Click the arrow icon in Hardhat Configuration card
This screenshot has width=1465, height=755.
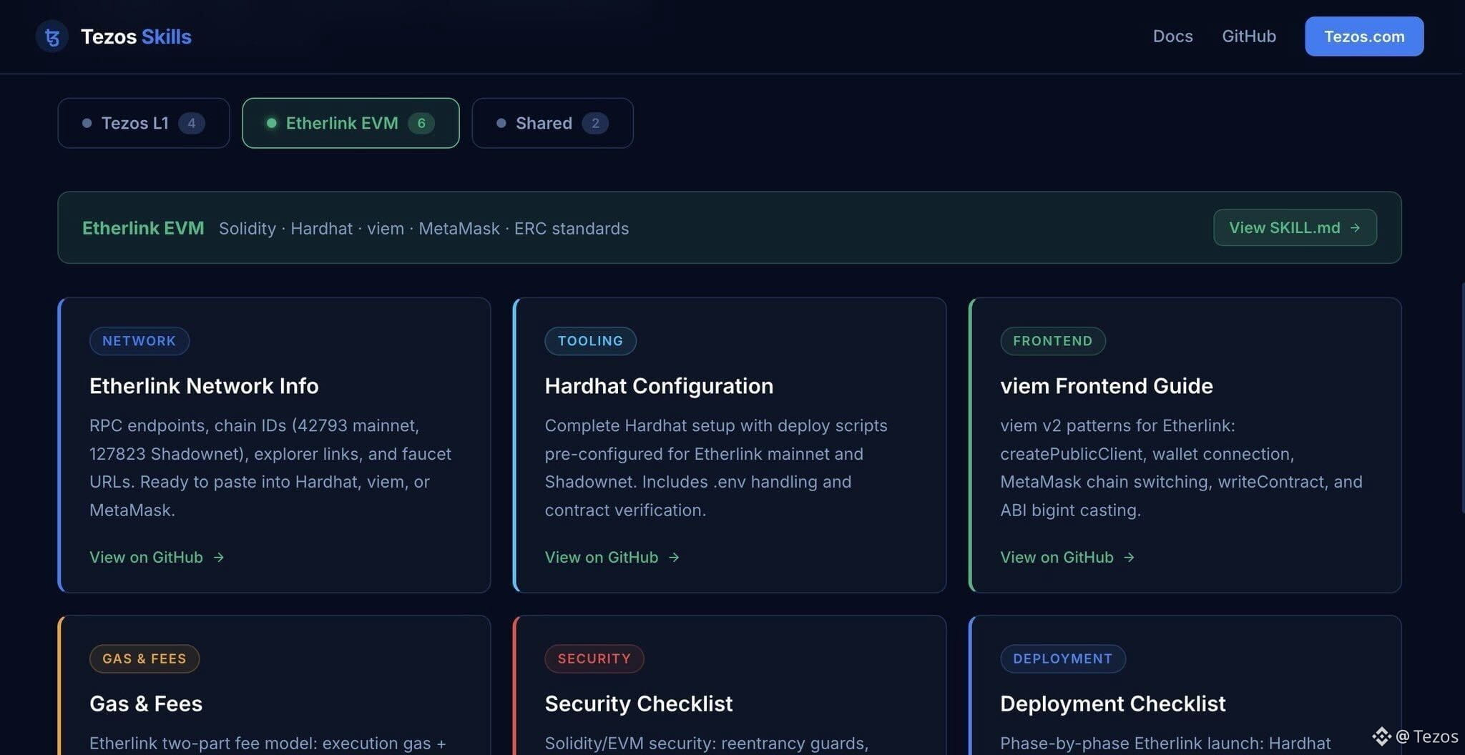click(x=674, y=557)
